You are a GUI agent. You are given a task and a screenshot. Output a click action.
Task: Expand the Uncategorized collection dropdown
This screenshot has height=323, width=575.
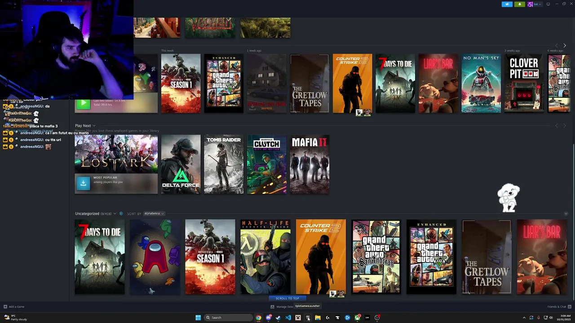coord(115,214)
